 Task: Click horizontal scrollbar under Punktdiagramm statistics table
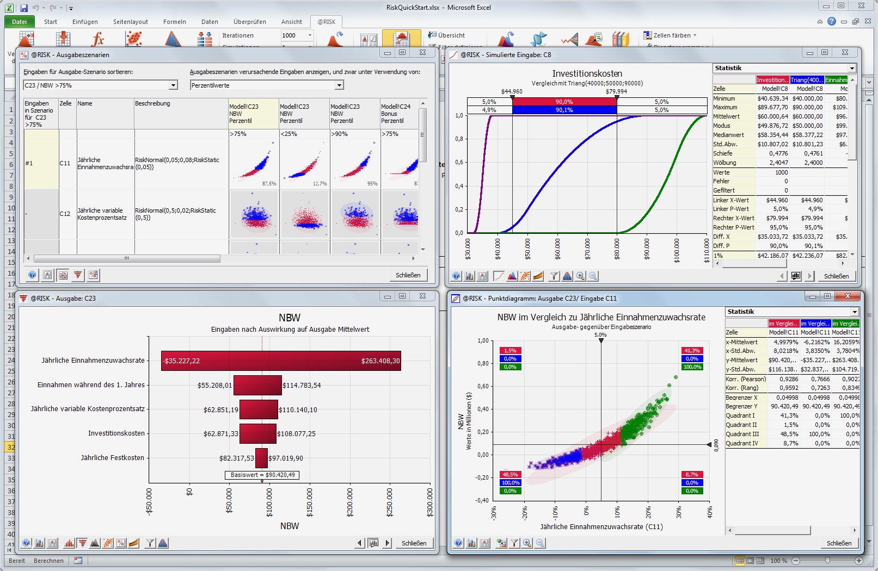tap(772, 530)
